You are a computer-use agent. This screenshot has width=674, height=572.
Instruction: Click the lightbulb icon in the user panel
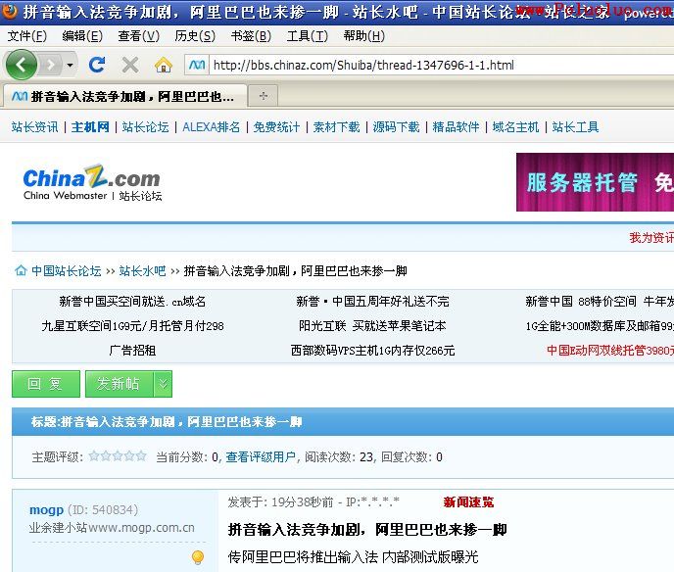coord(197,557)
